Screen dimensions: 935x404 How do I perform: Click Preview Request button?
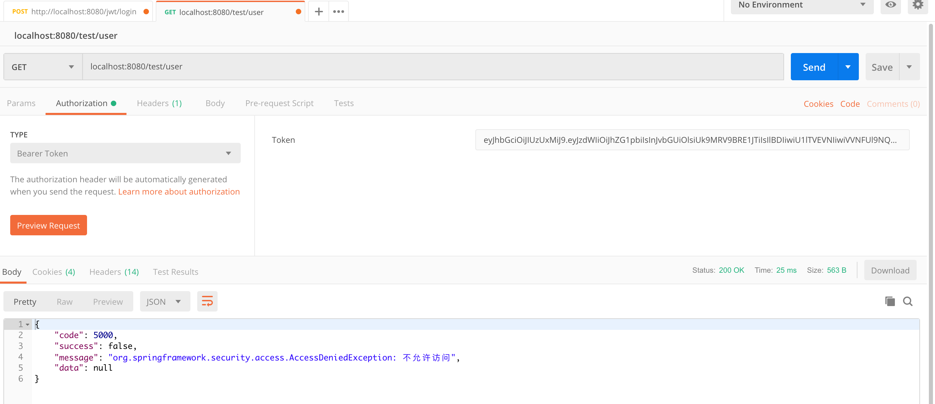(48, 225)
